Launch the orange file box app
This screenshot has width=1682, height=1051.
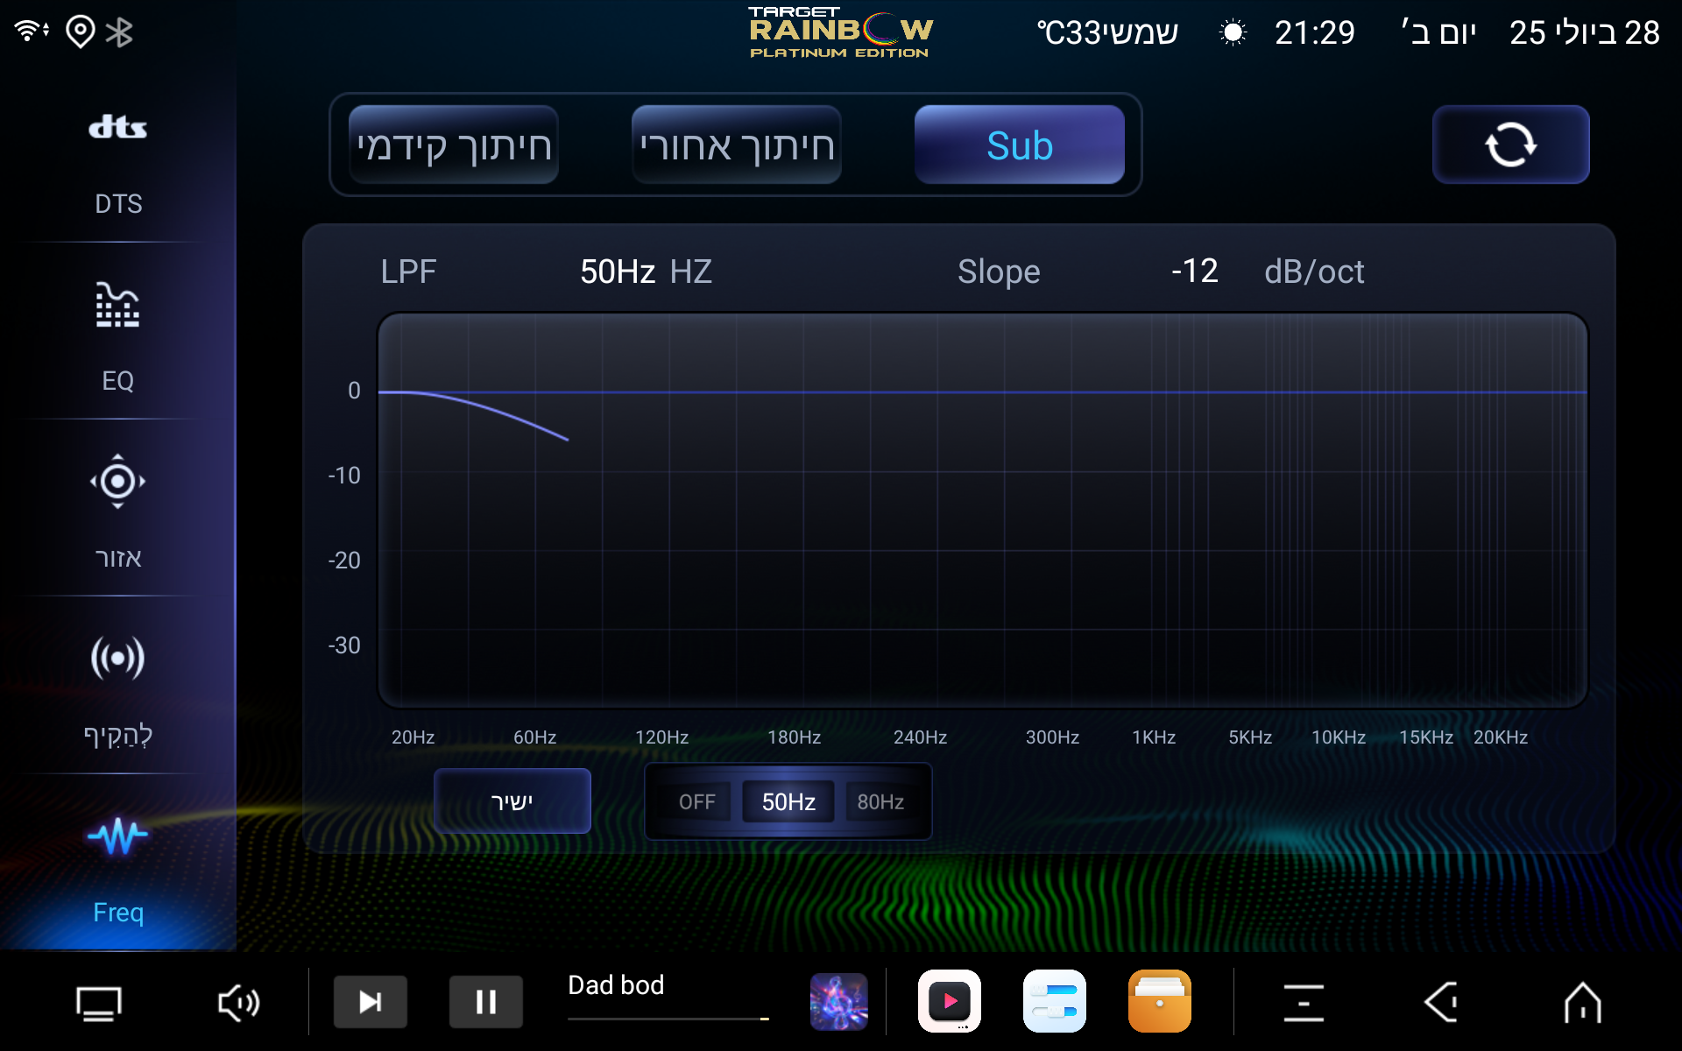click(x=1160, y=1001)
